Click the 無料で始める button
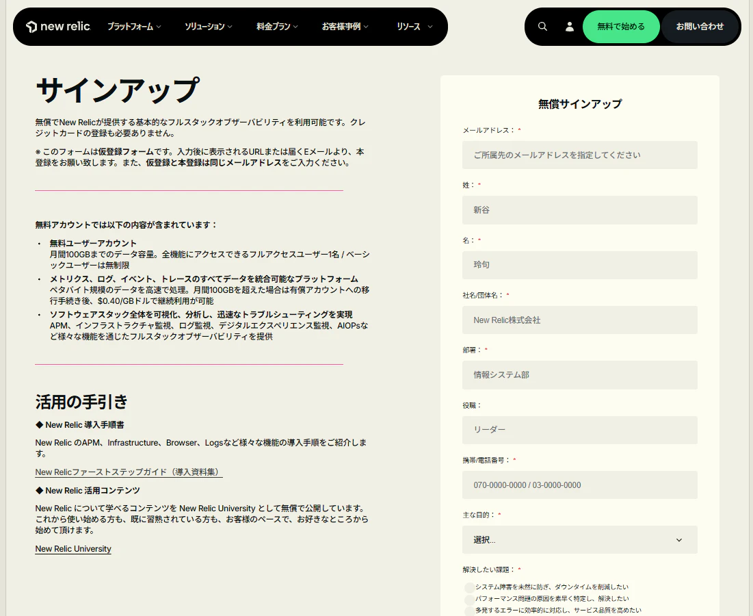This screenshot has height=616, width=753. 621,27
